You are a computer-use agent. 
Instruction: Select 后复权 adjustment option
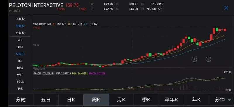tap(20, 33)
